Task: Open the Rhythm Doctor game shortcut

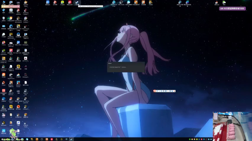Action: pos(19,84)
